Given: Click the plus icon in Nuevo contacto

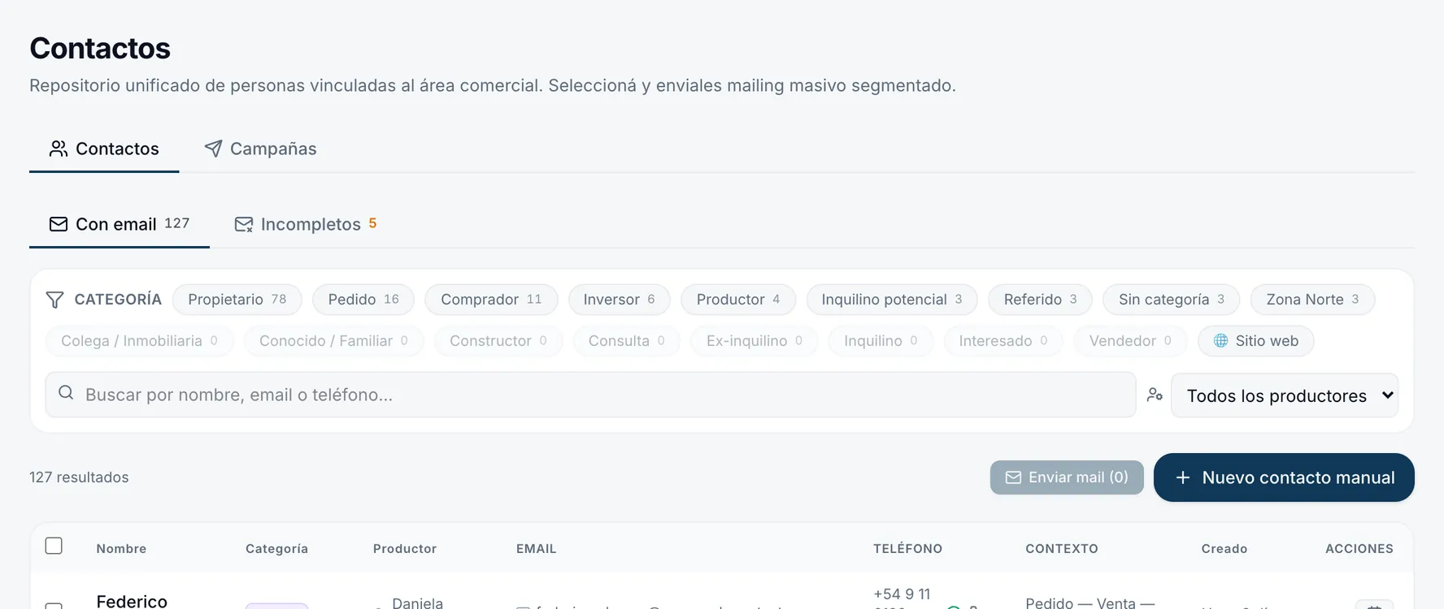Looking at the screenshot, I should tap(1183, 477).
